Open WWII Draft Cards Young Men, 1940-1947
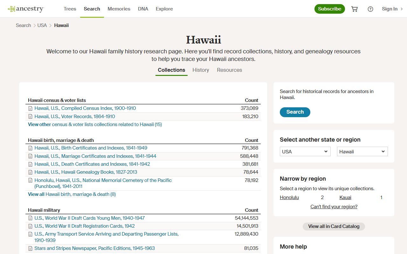 tap(90, 218)
